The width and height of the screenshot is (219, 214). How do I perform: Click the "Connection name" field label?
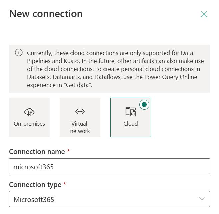pos(37,152)
